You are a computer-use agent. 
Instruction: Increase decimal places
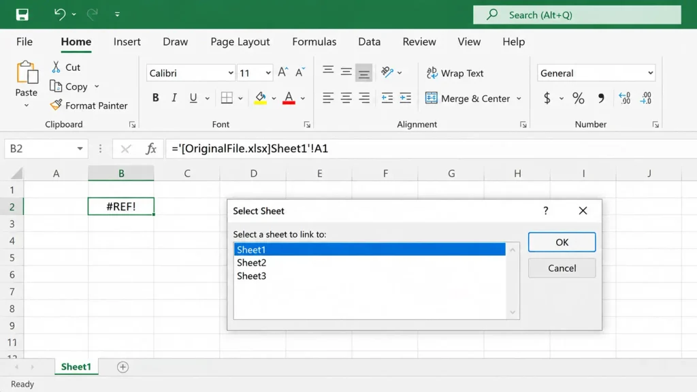coord(625,98)
